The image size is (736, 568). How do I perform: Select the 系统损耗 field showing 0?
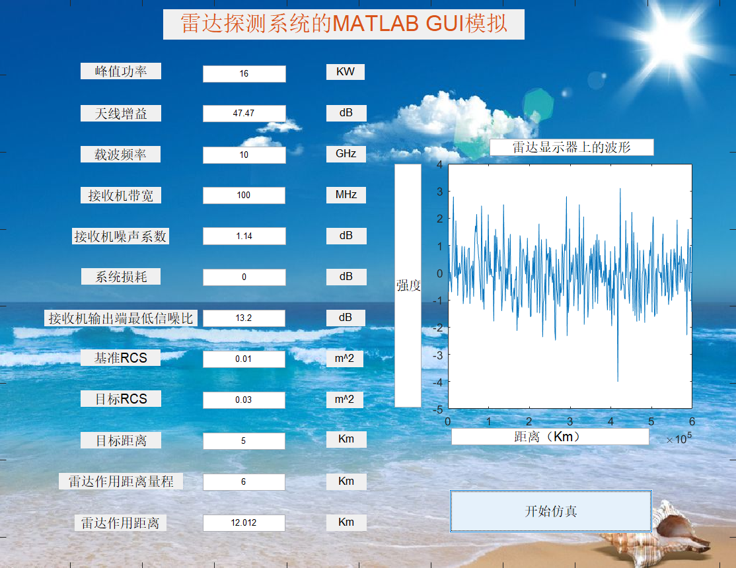tap(244, 277)
